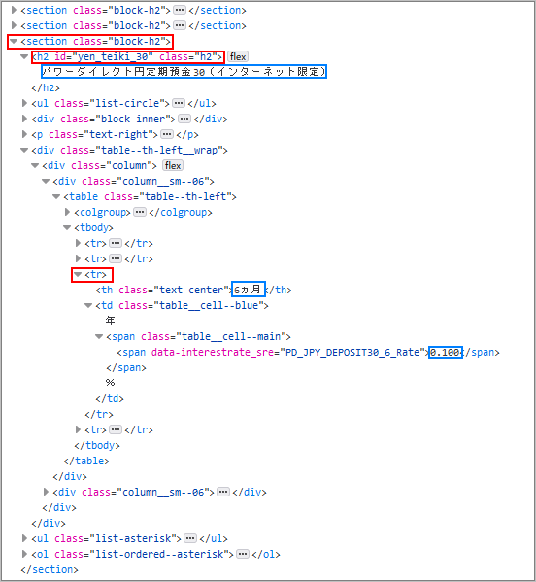The height and width of the screenshot is (582, 536).
Task: Expand the first collapsed block-h2 section
Action: pos(15,10)
